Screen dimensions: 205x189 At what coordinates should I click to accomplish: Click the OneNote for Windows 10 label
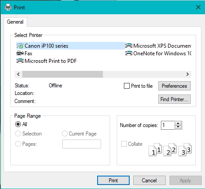(162, 53)
